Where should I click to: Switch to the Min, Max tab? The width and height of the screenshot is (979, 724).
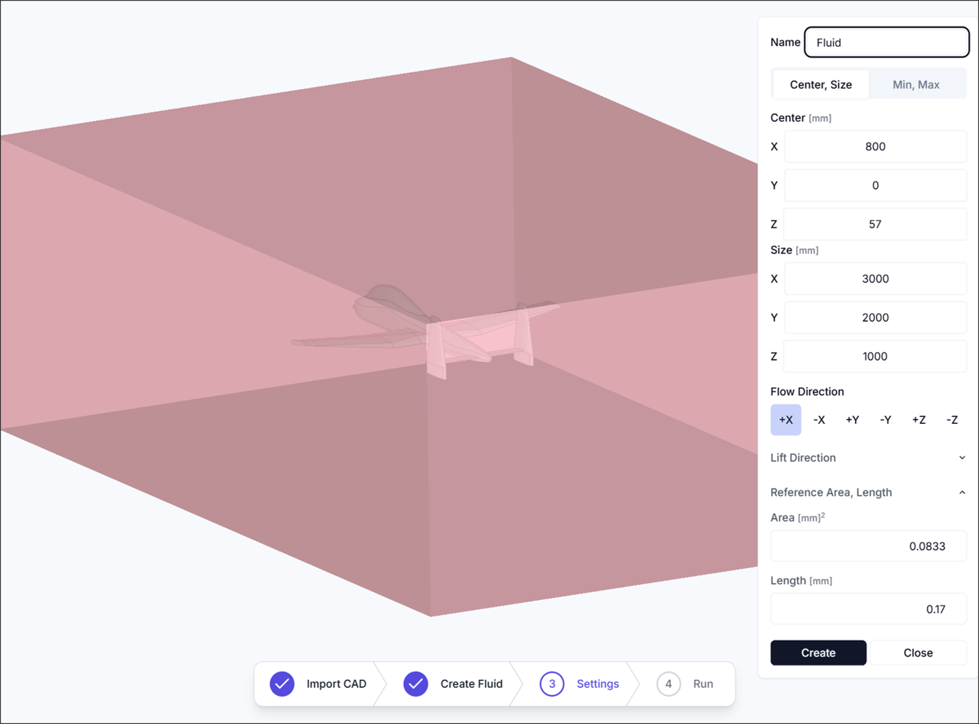click(x=916, y=84)
